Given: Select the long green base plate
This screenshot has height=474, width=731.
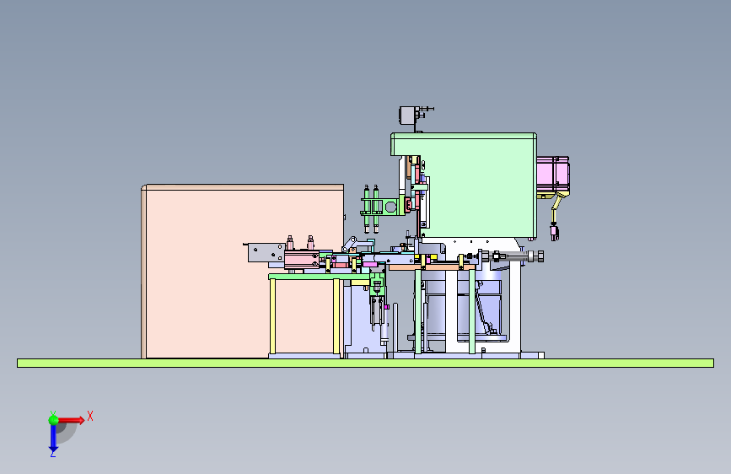Looking at the screenshot, I should click(x=366, y=363).
